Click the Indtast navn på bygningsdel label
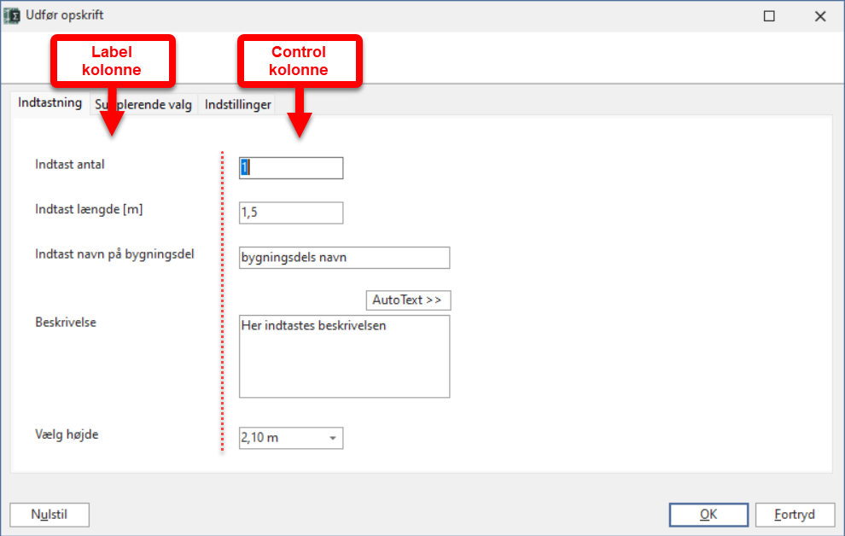The width and height of the screenshot is (845, 536). [114, 254]
